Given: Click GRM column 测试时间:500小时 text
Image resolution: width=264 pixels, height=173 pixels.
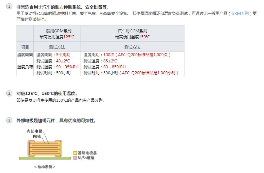Looking at the screenshot, I should [53, 73].
